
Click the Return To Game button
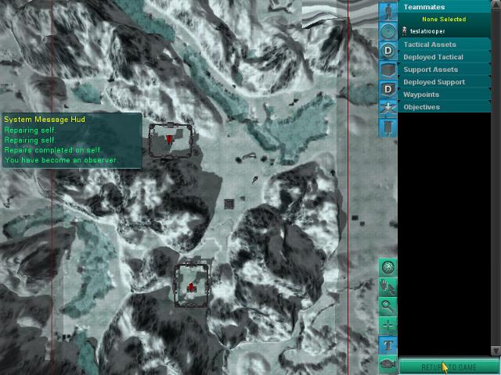click(x=449, y=366)
